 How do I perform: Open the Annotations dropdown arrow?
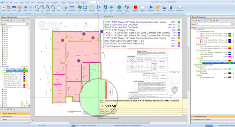tap(180, 12)
